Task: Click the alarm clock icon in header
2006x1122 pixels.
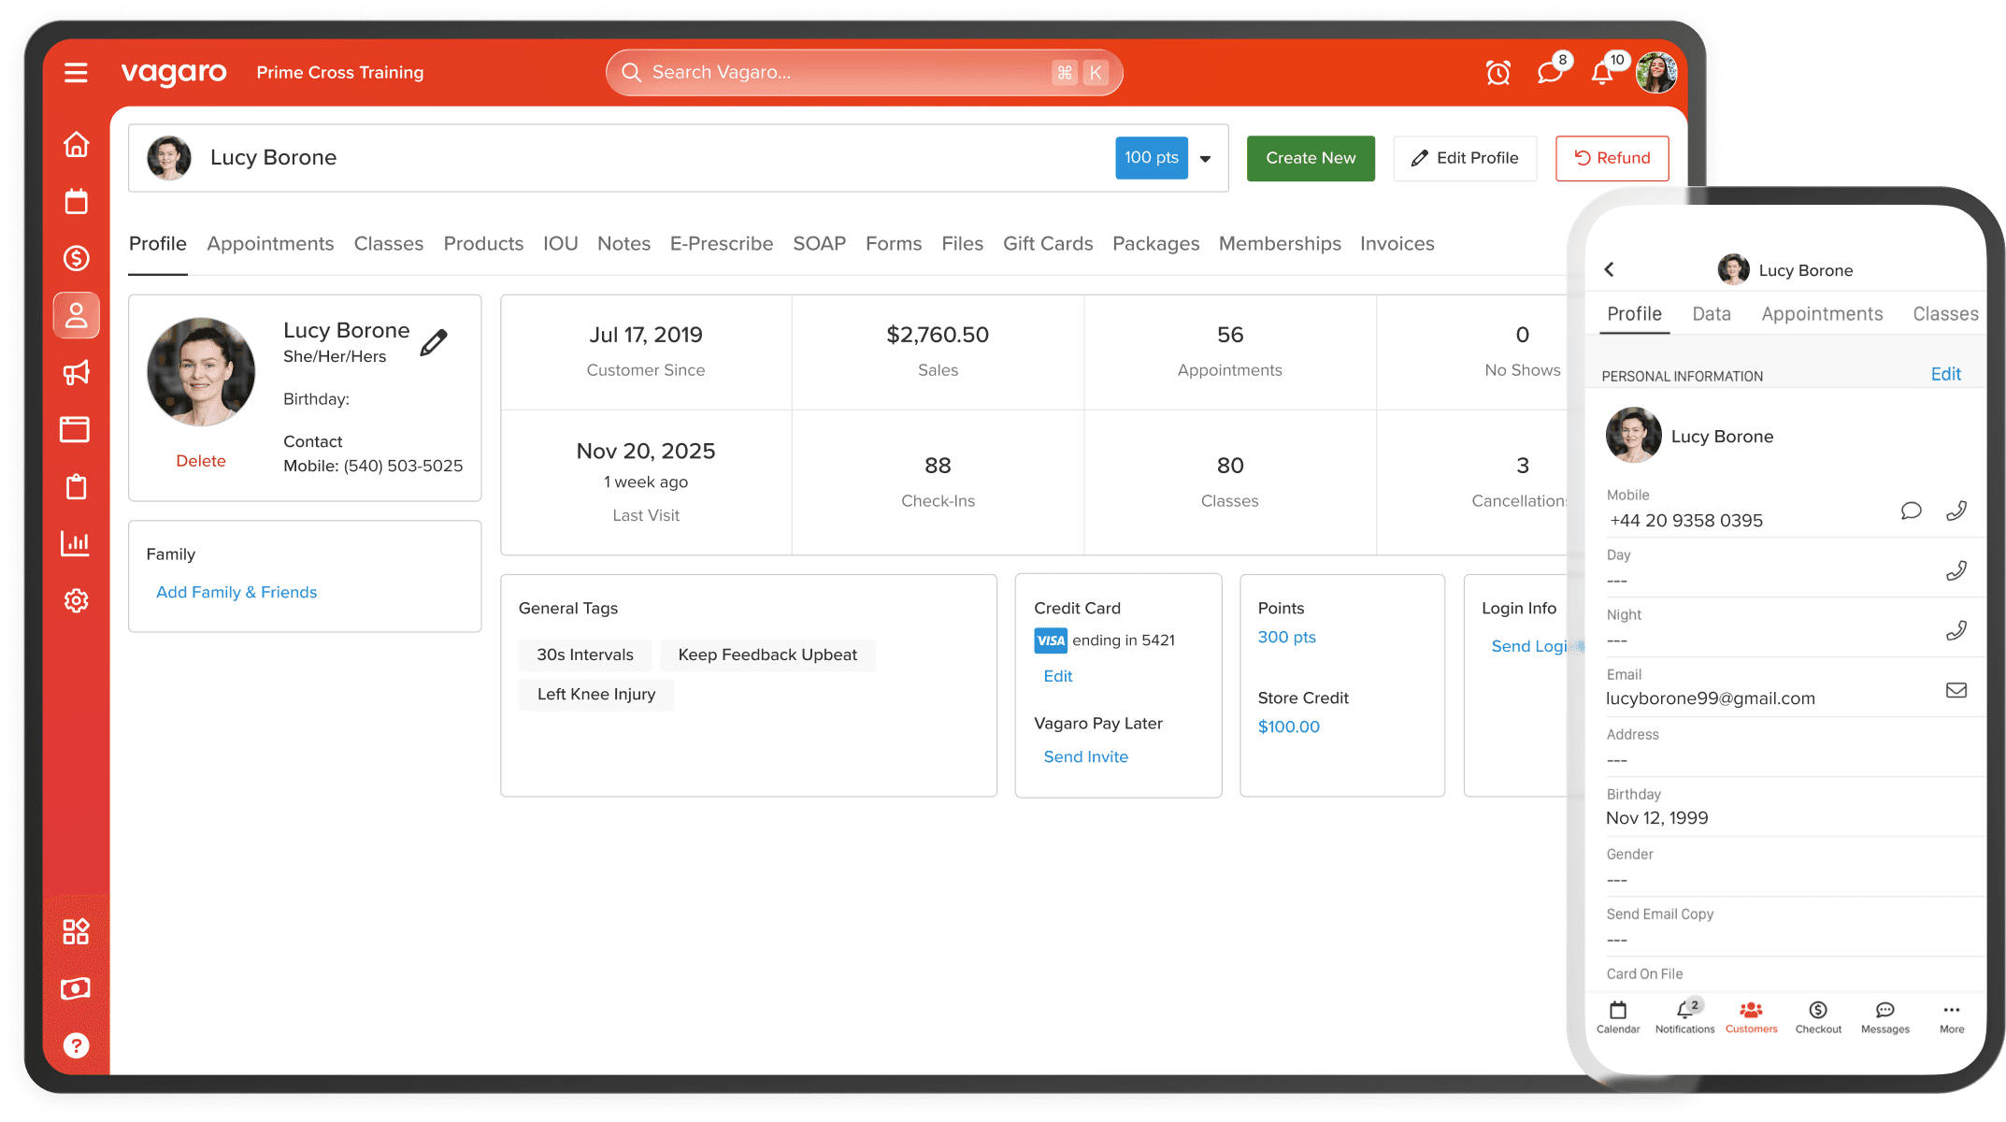Action: pyautogui.click(x=1498, y=73)
